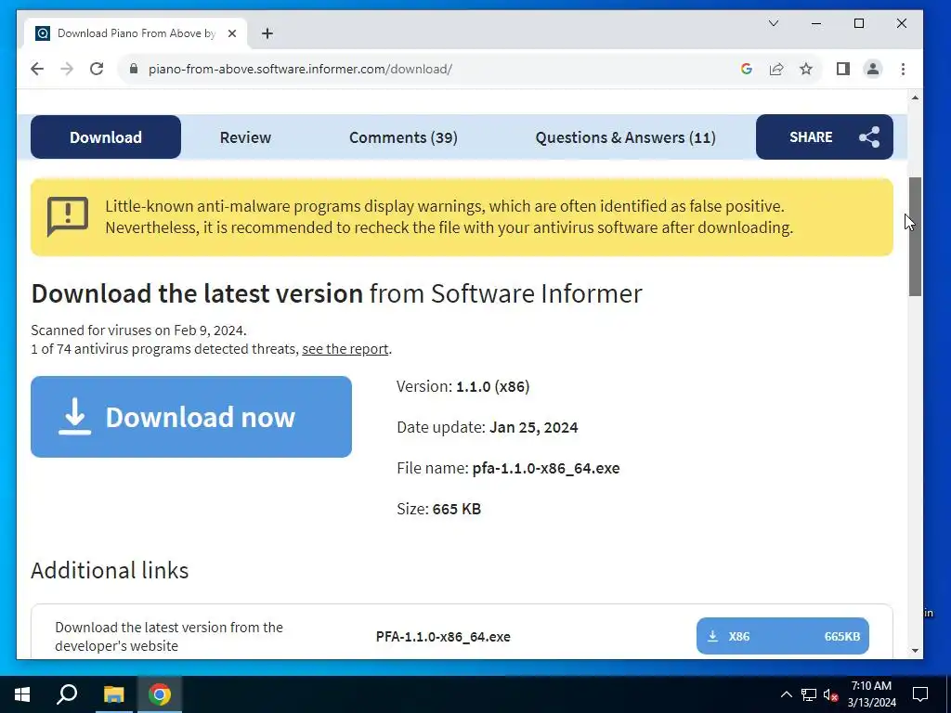
Task: Click the Jan 25, 2024 update date
Action: click(533, 427)
